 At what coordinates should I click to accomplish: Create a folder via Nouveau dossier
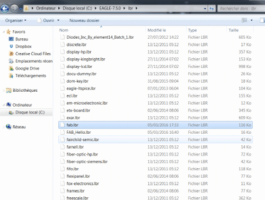[x=84, y=20]
